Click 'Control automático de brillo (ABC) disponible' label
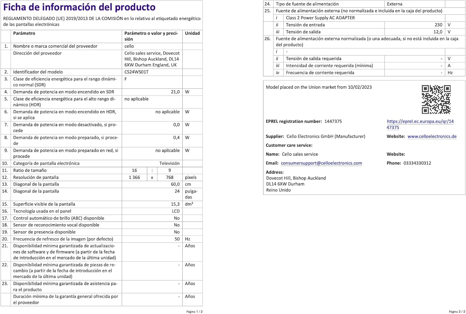466x314 pixels. coord(59,218)
